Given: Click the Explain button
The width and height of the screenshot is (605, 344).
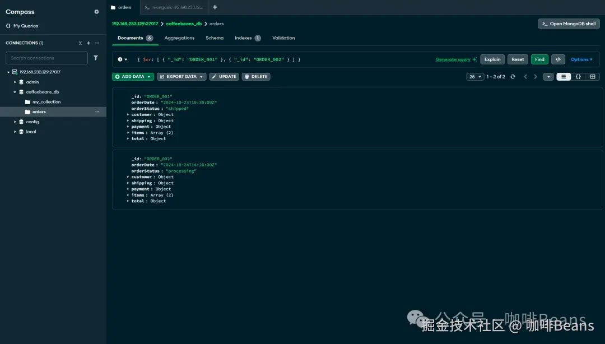Looking at the screenshot, I should pyautogui.click(x=492, y=59).
